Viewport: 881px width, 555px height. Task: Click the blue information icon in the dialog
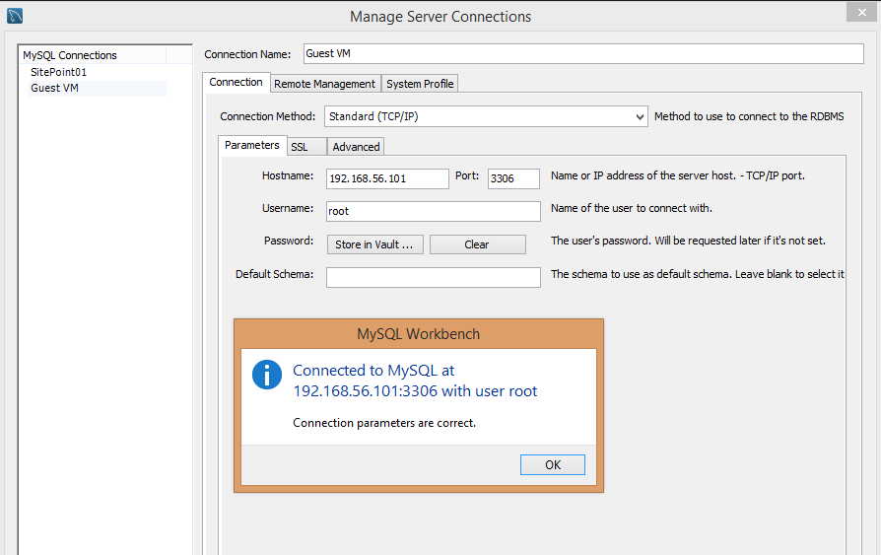(267, 375)
